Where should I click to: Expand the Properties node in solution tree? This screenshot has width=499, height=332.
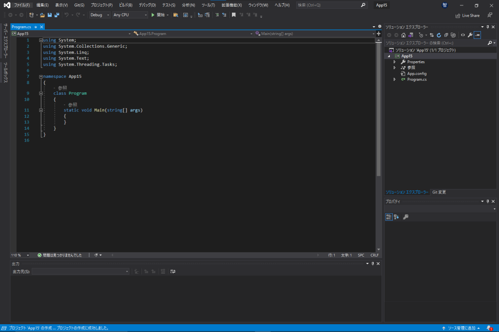394,62
